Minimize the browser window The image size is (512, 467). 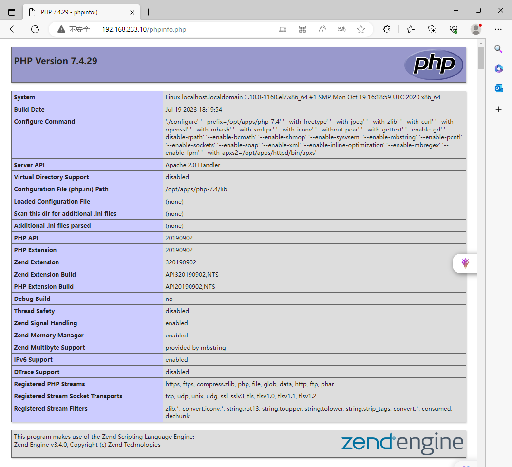point(456,10)
